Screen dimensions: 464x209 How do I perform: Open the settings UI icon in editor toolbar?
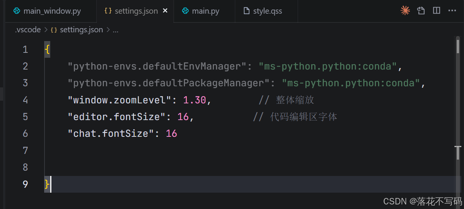tap(421, 11)
